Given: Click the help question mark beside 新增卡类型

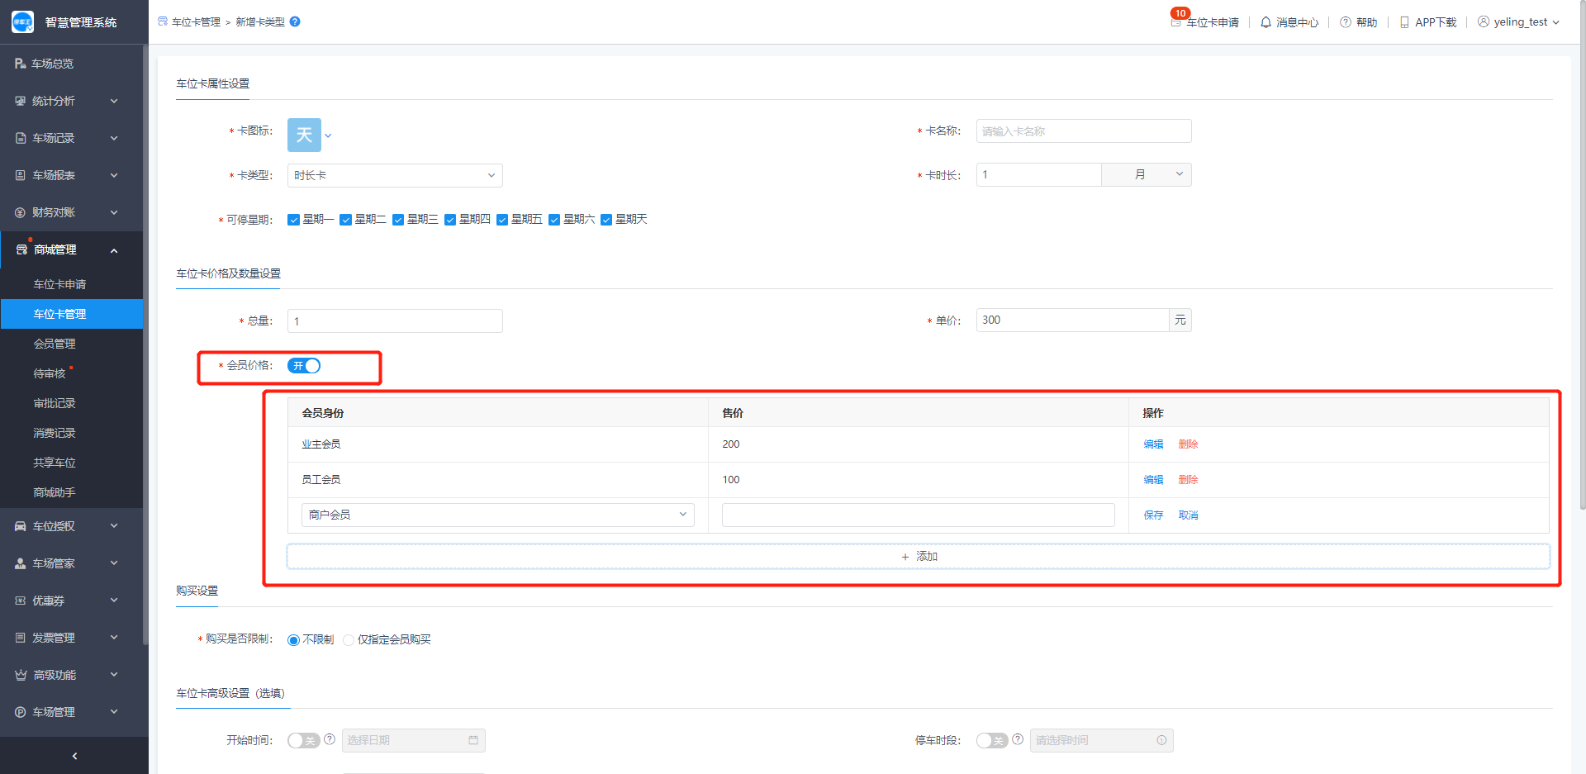Looking at the screenshot, I should (295, 21).
